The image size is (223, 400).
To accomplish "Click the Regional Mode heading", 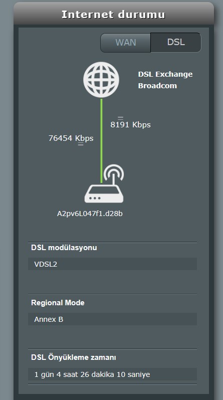I will [x=58, y=303].
